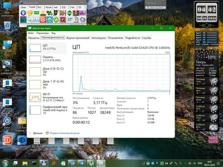Open the notification bell in tray
The height and width of the screenshot is (167, 223).
[x=218, y=163]
